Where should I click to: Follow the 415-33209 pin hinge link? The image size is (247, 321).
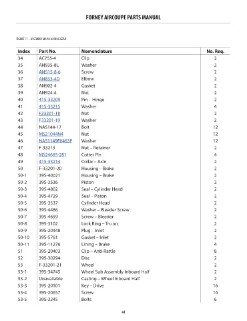(x=49, y=100)
